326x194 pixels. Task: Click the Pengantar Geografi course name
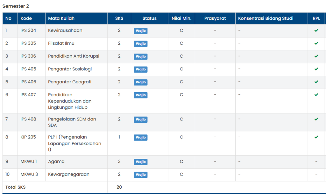click(70, 82)
